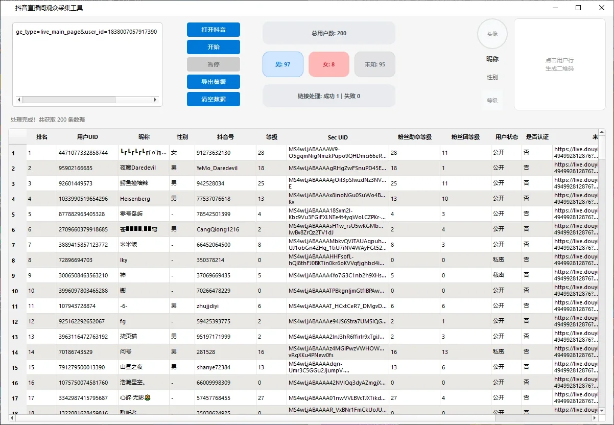
Task: Click the UID cell 107943728874
Action: [87, 306]
